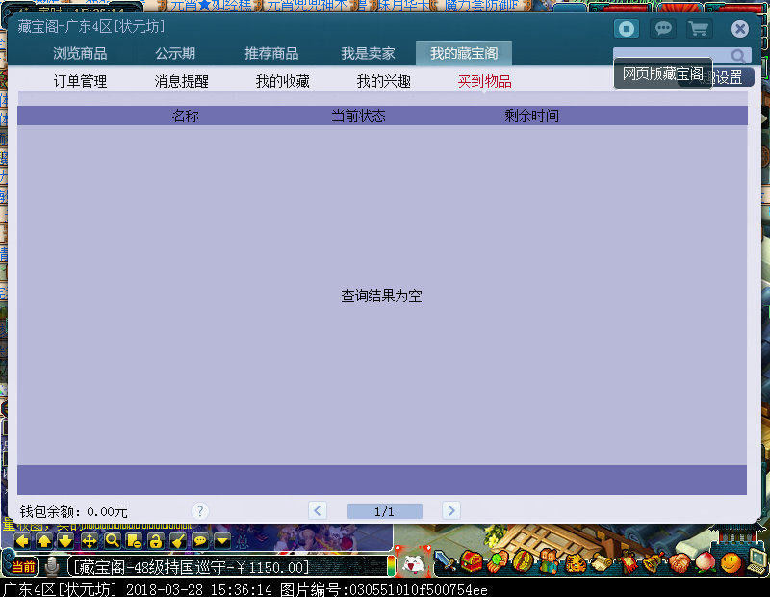Expand the yellow down-triangle chat menu
770x597 pixels.
pos(222,541)
